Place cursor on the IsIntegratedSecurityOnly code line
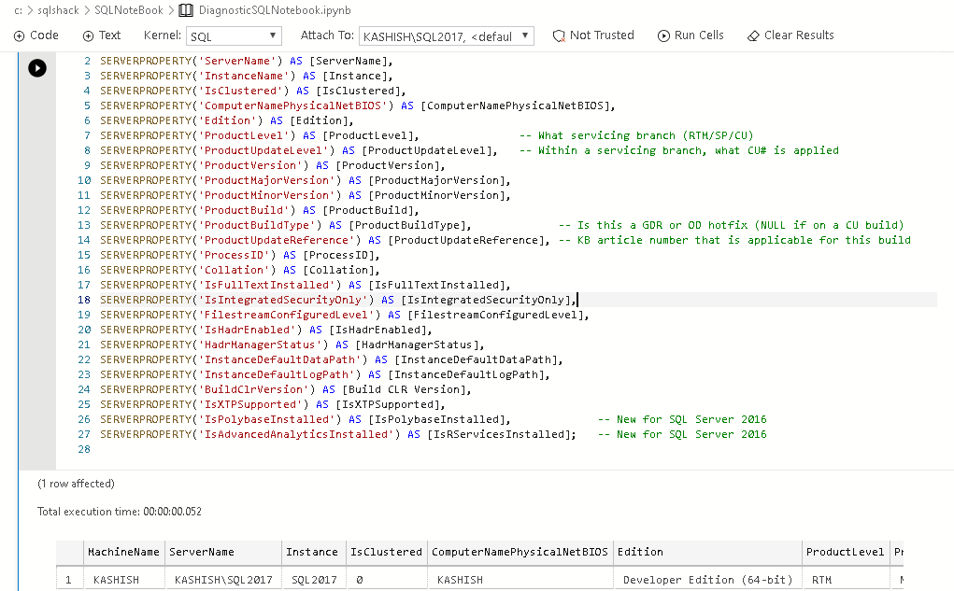Screen dimensions: 954x591 pos(336,300)
